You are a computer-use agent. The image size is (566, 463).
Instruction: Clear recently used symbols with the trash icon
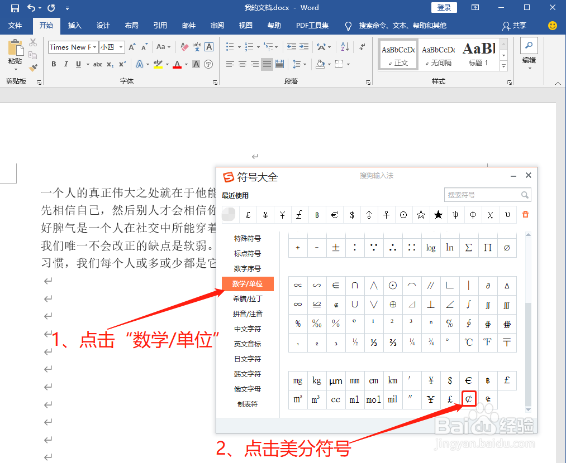(525, 214)
